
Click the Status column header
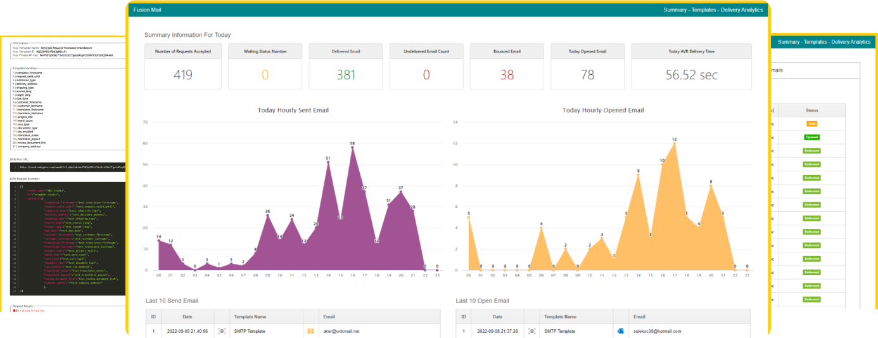tap(811, 110)
